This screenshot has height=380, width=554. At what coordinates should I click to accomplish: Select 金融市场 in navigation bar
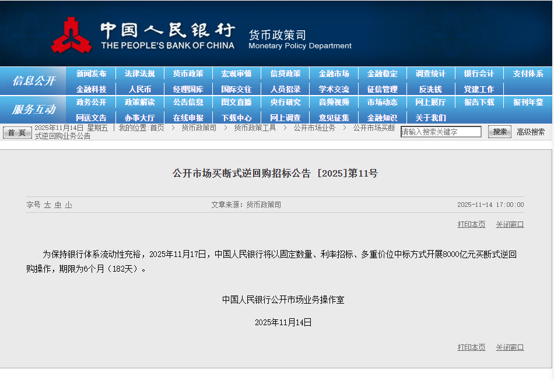(x=334, y=74)
